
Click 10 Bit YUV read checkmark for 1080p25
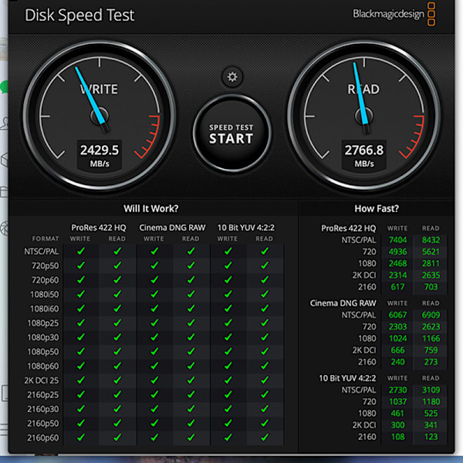click(265, 323)
